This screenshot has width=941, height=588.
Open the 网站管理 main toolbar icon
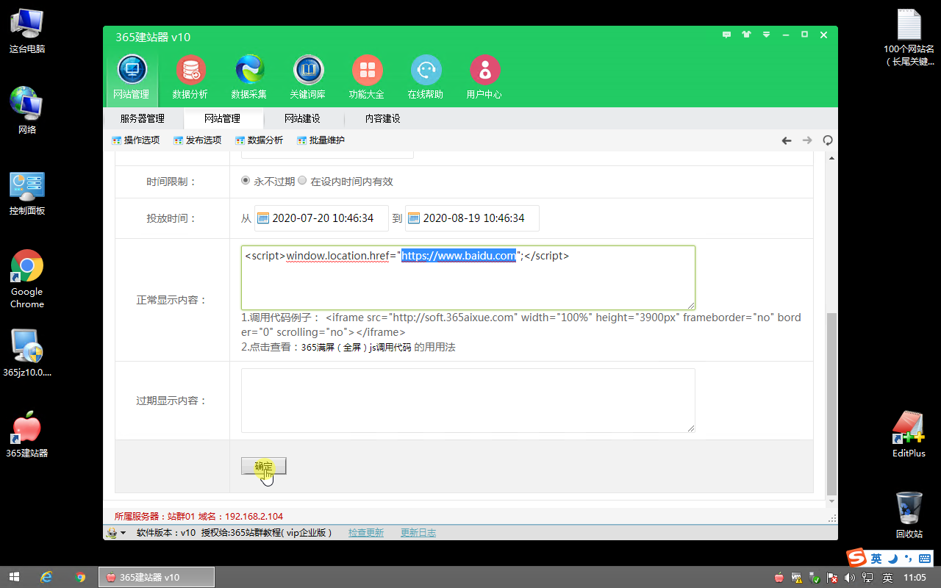132,77
